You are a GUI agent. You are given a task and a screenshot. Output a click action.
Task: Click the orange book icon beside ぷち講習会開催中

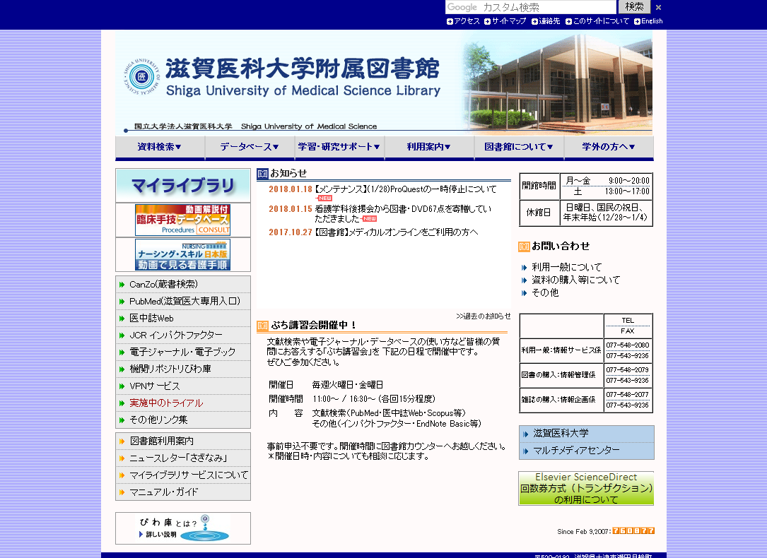click(x=263, y=326)
